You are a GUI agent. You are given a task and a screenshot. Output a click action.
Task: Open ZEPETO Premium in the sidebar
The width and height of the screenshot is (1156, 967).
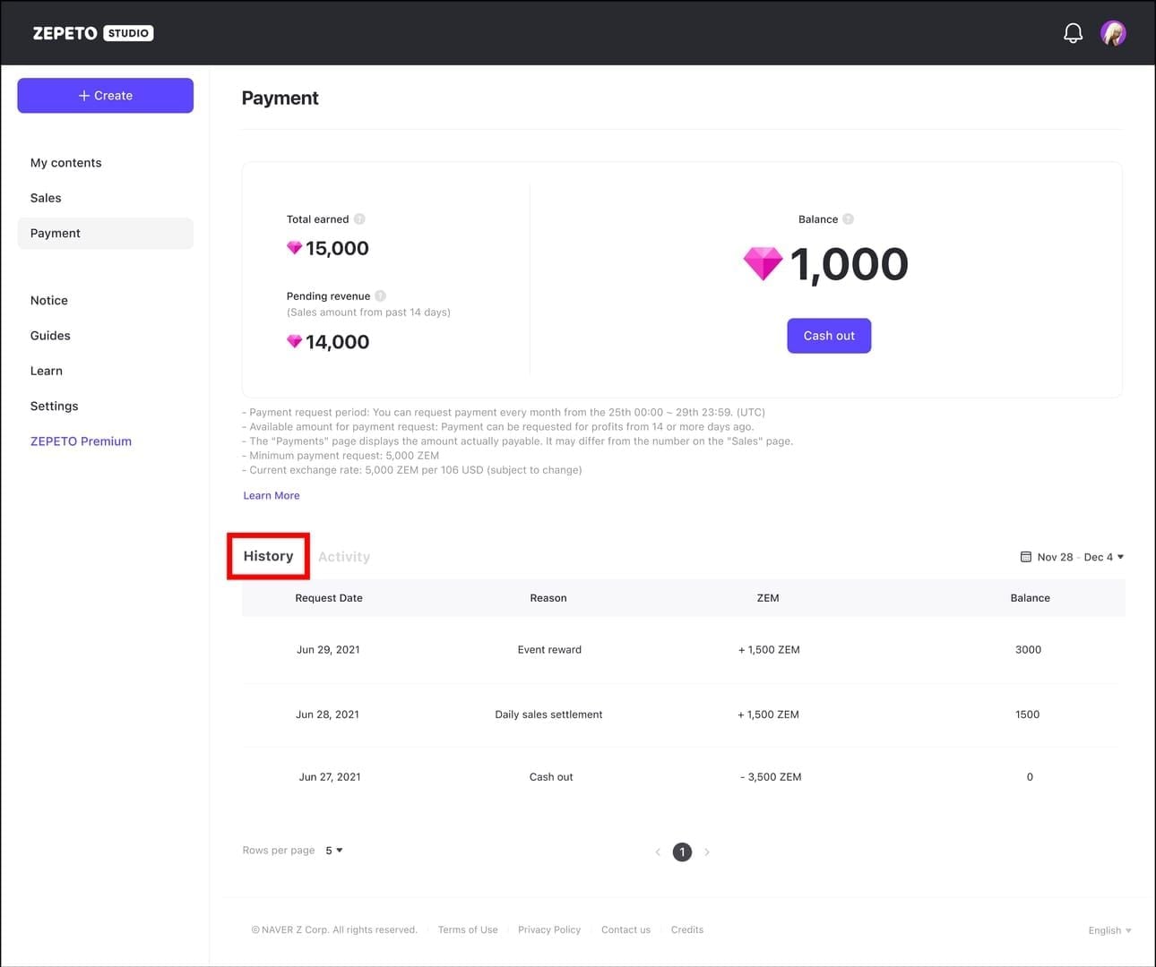pos(81,441)
